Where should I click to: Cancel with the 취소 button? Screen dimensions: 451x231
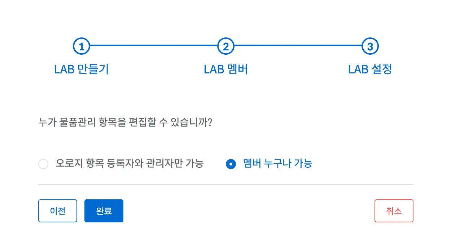coord(394,211)
